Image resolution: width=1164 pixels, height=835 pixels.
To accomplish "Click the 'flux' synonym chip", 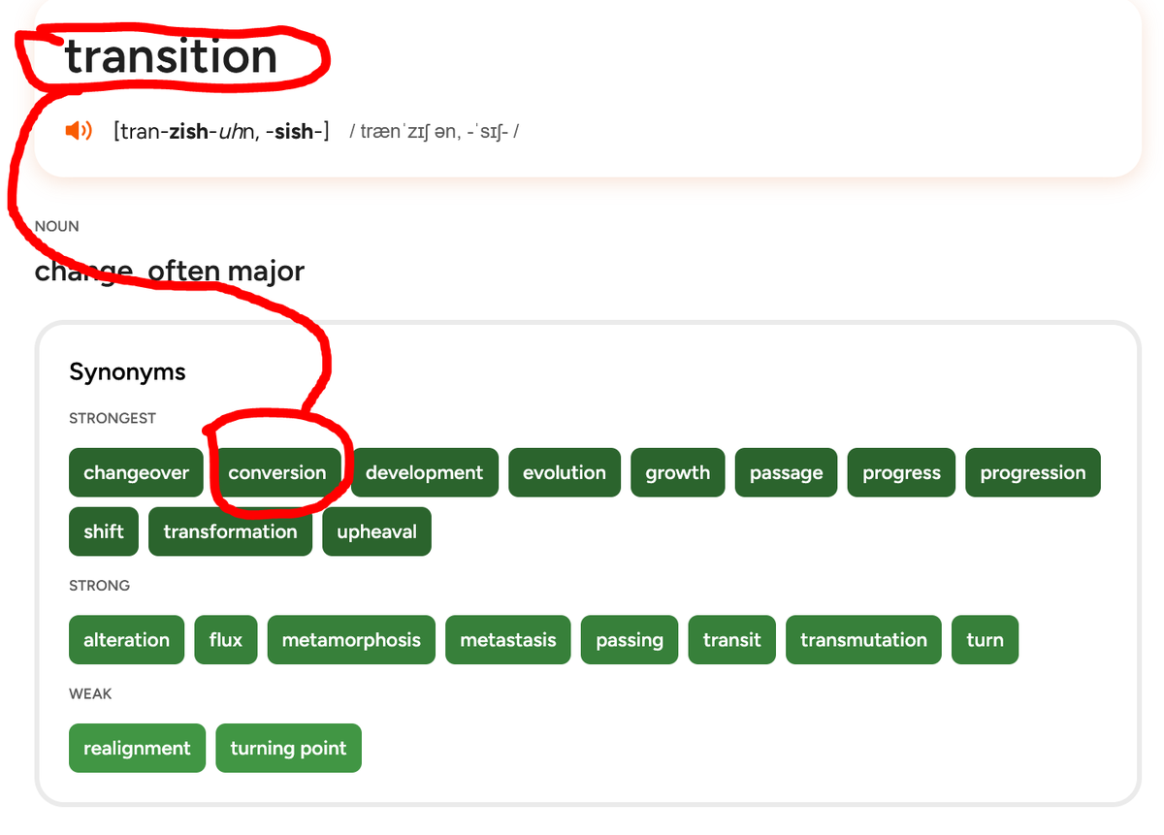I will [x=226, y=640].
